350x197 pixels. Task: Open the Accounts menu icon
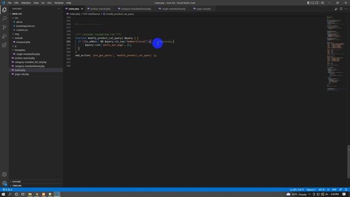4,175
